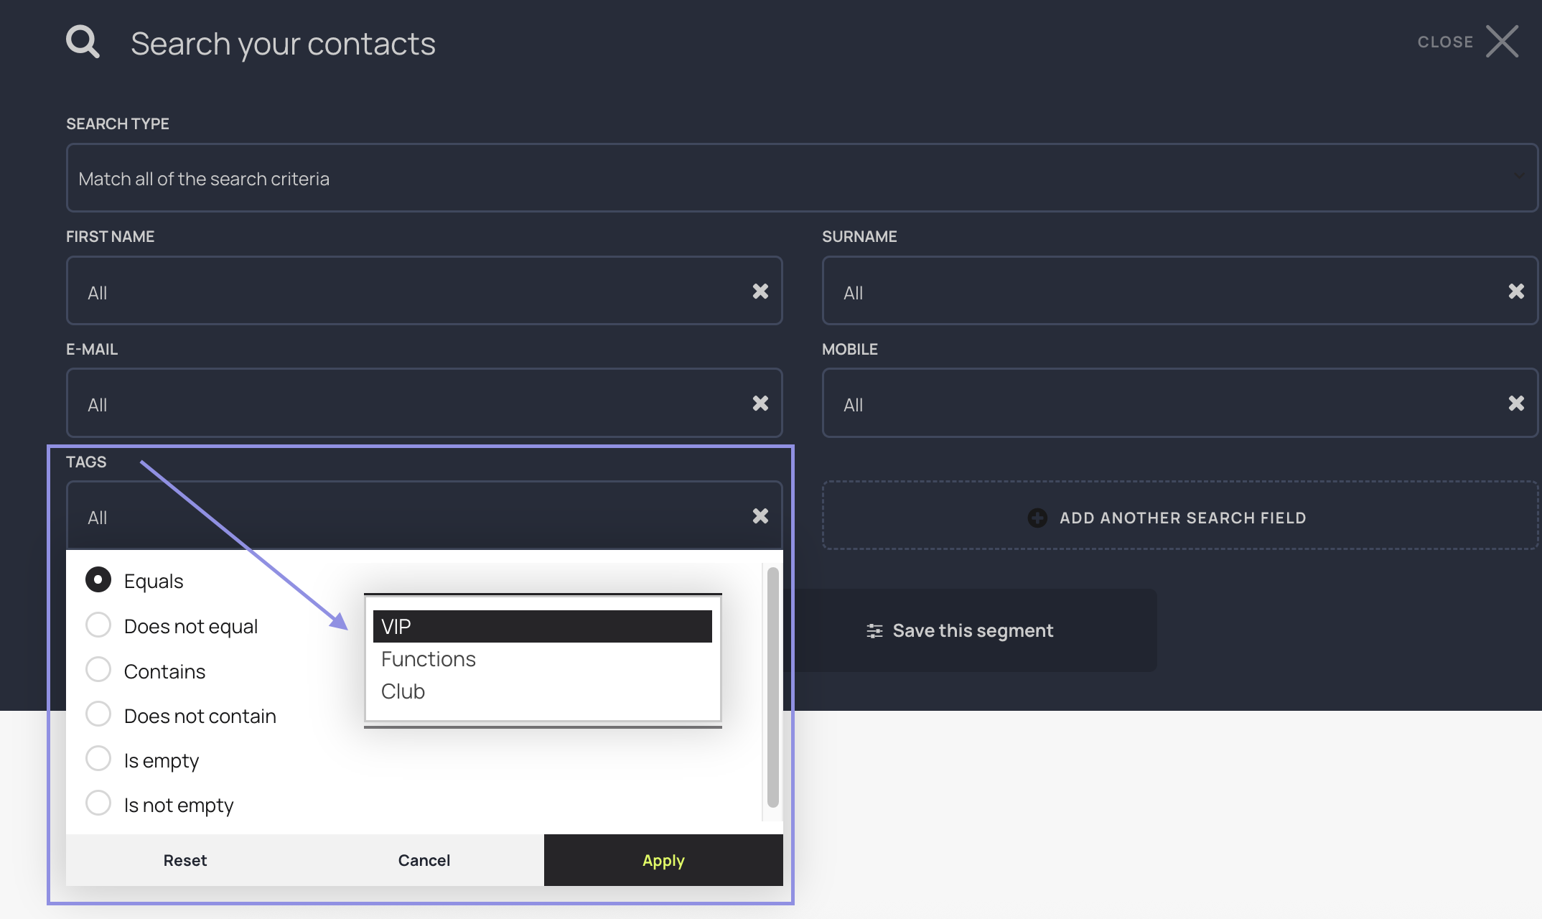Select Functions in the tags list
The width and height of the screenshot is (1542, 919).
pyautogui.click(x=429, y=659)
